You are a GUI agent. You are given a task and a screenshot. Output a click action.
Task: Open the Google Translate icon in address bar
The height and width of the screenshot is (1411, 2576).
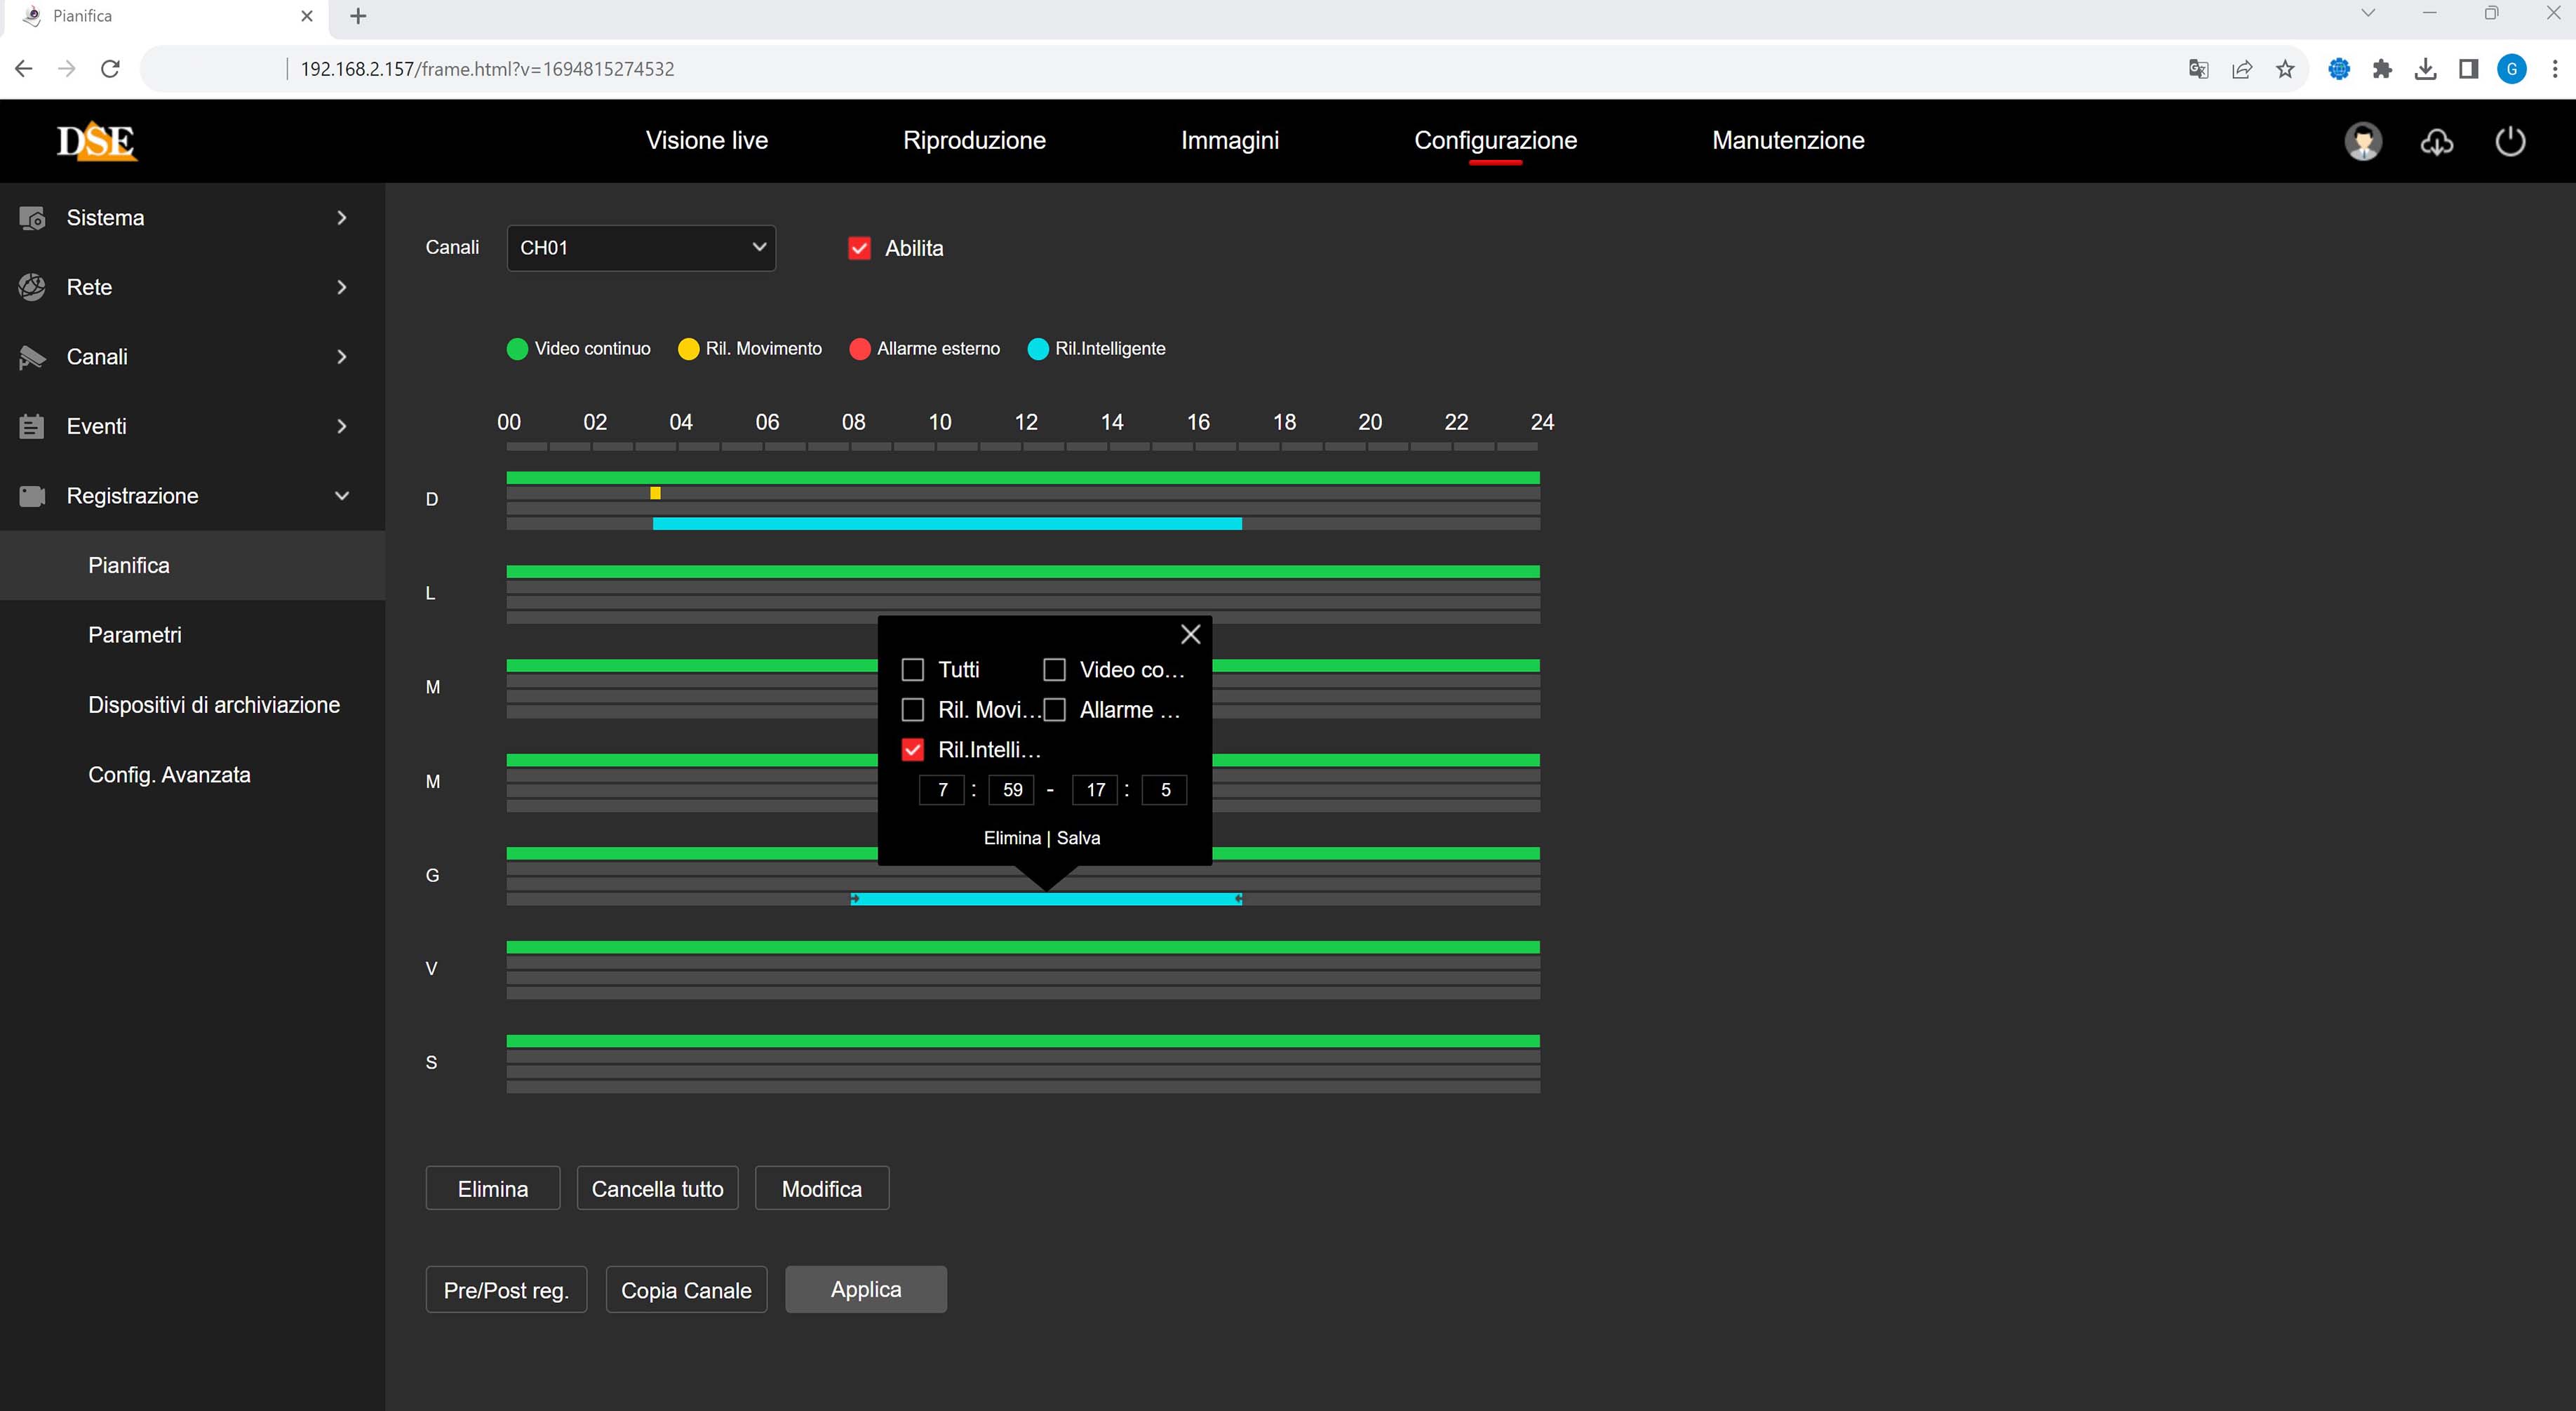[2198, 69]
